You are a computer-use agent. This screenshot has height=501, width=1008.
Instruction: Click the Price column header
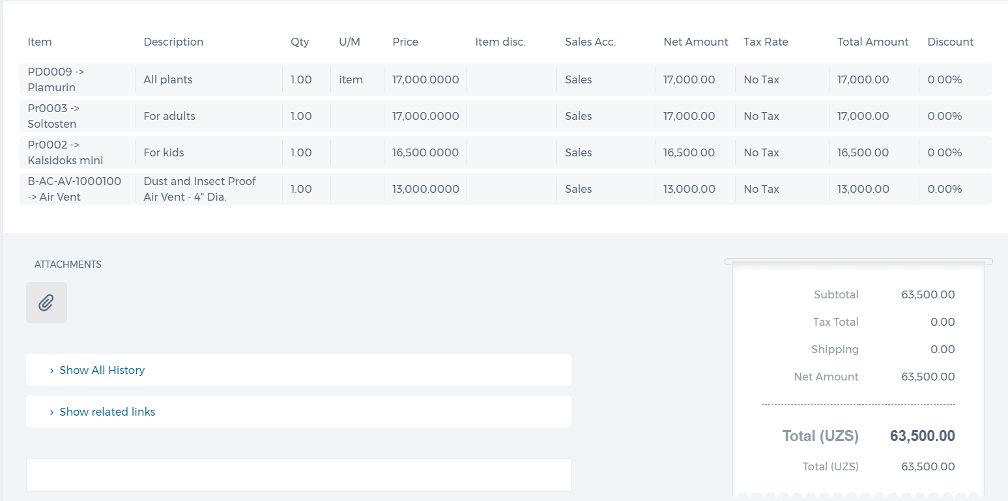(405, 42)
